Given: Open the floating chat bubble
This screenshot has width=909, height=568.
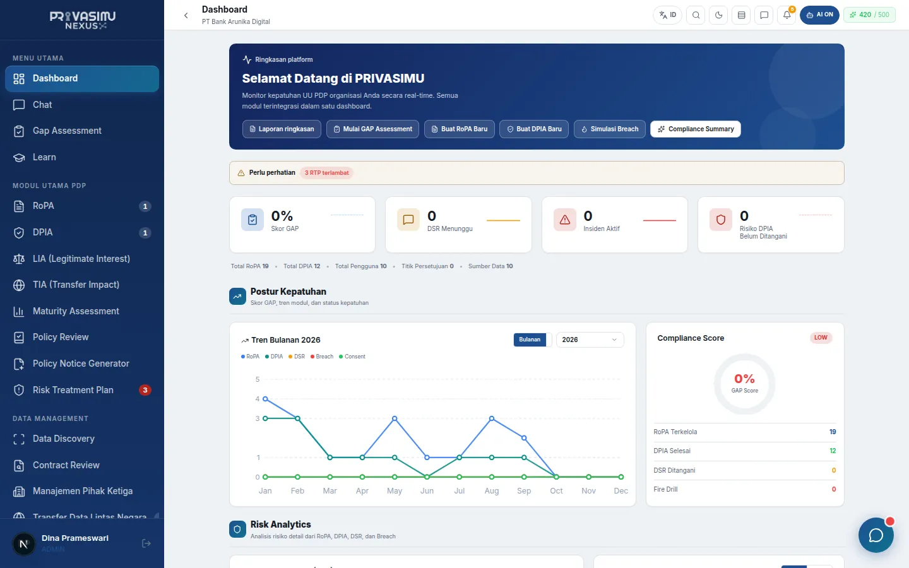Looking at the screenshot, I should (876, 535).
